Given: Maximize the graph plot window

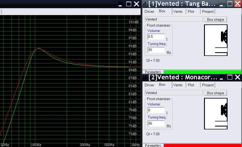Looking at the screenshot, I should [129, 4].
